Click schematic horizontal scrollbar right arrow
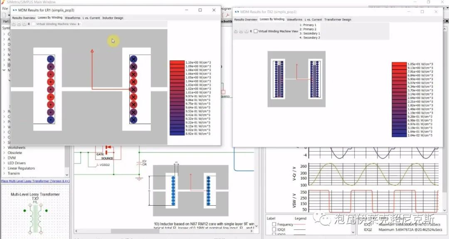Screen dimensions: 449x239 (252, 231)
